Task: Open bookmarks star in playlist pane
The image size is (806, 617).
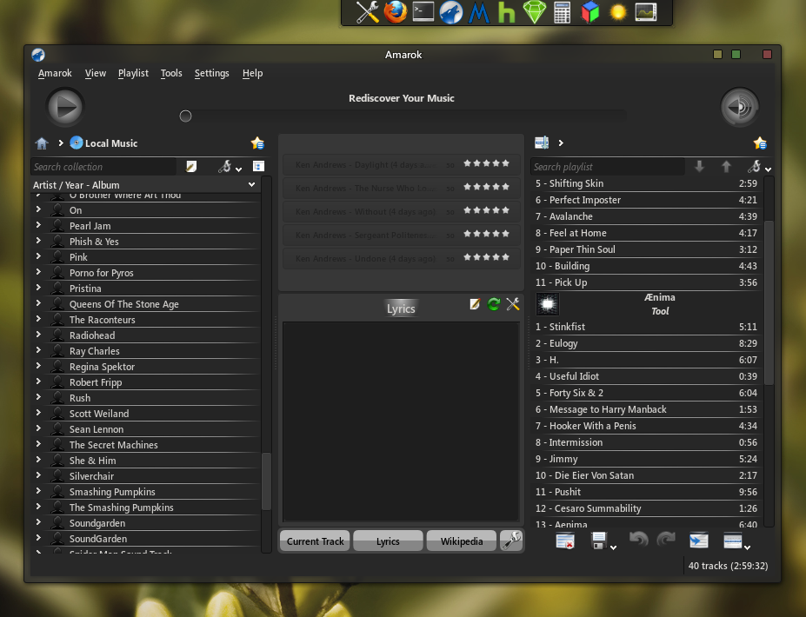Action: 760,143
